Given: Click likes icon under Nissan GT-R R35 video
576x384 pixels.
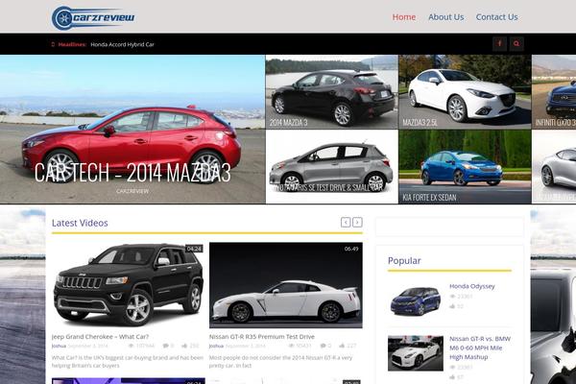Looking at the screenshot, I should click(x=342, y=346).
